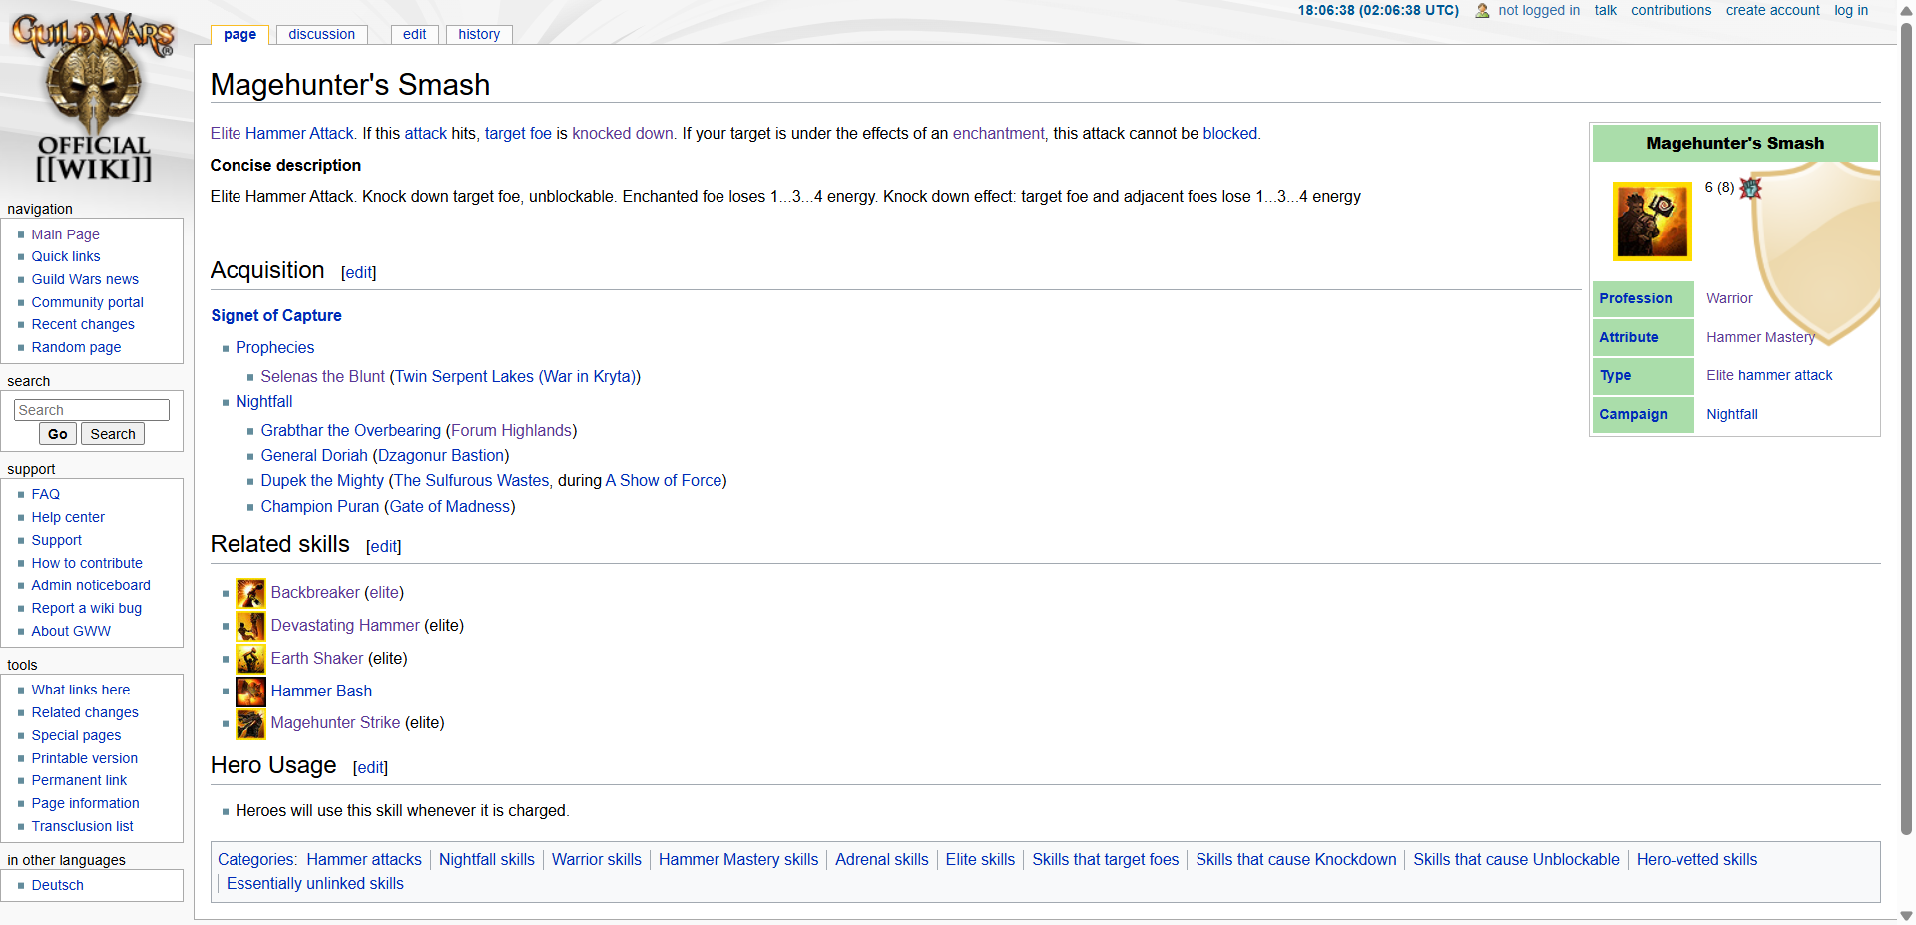Visit the Community portal
This screenshot has height=925, width=1916.
click(x=87, y=302)
